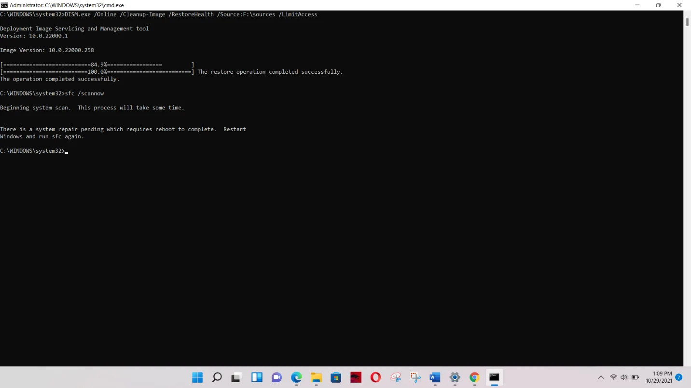Minimize the Command Prompt window

coord(636,5)
